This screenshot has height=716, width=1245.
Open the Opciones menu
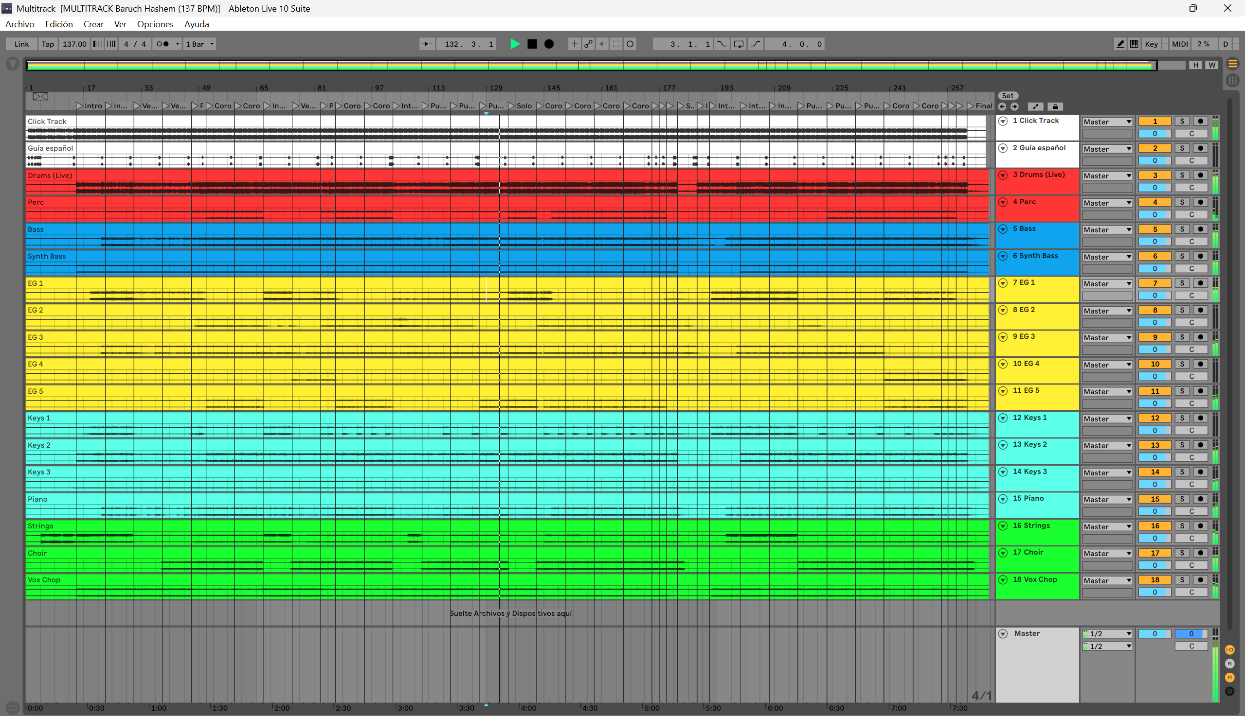(155, 24)
